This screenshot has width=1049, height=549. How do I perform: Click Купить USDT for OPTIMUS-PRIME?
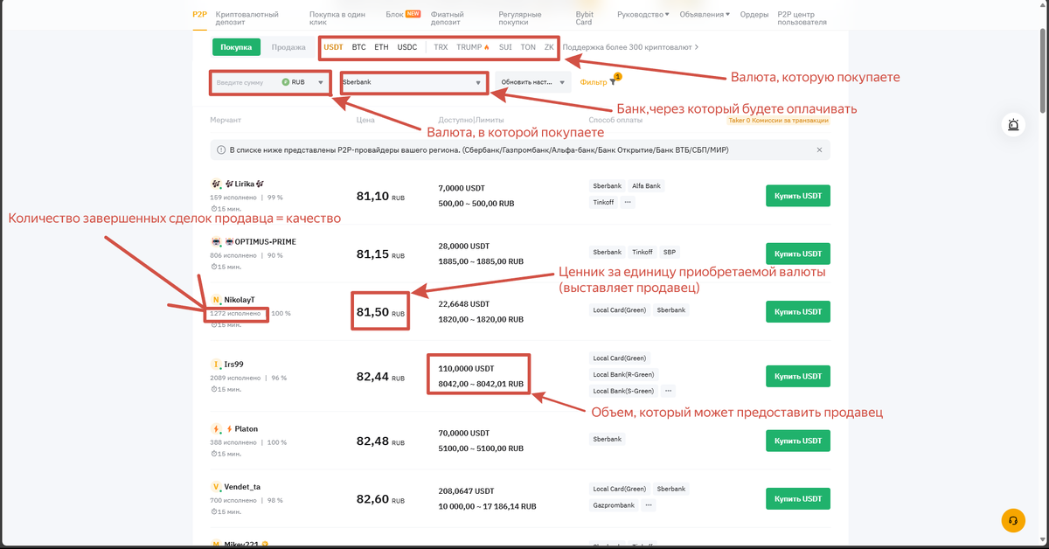[797, 254]
